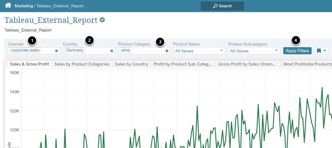
Task: Open the Product Name dropdown
Action: [199, 51]
